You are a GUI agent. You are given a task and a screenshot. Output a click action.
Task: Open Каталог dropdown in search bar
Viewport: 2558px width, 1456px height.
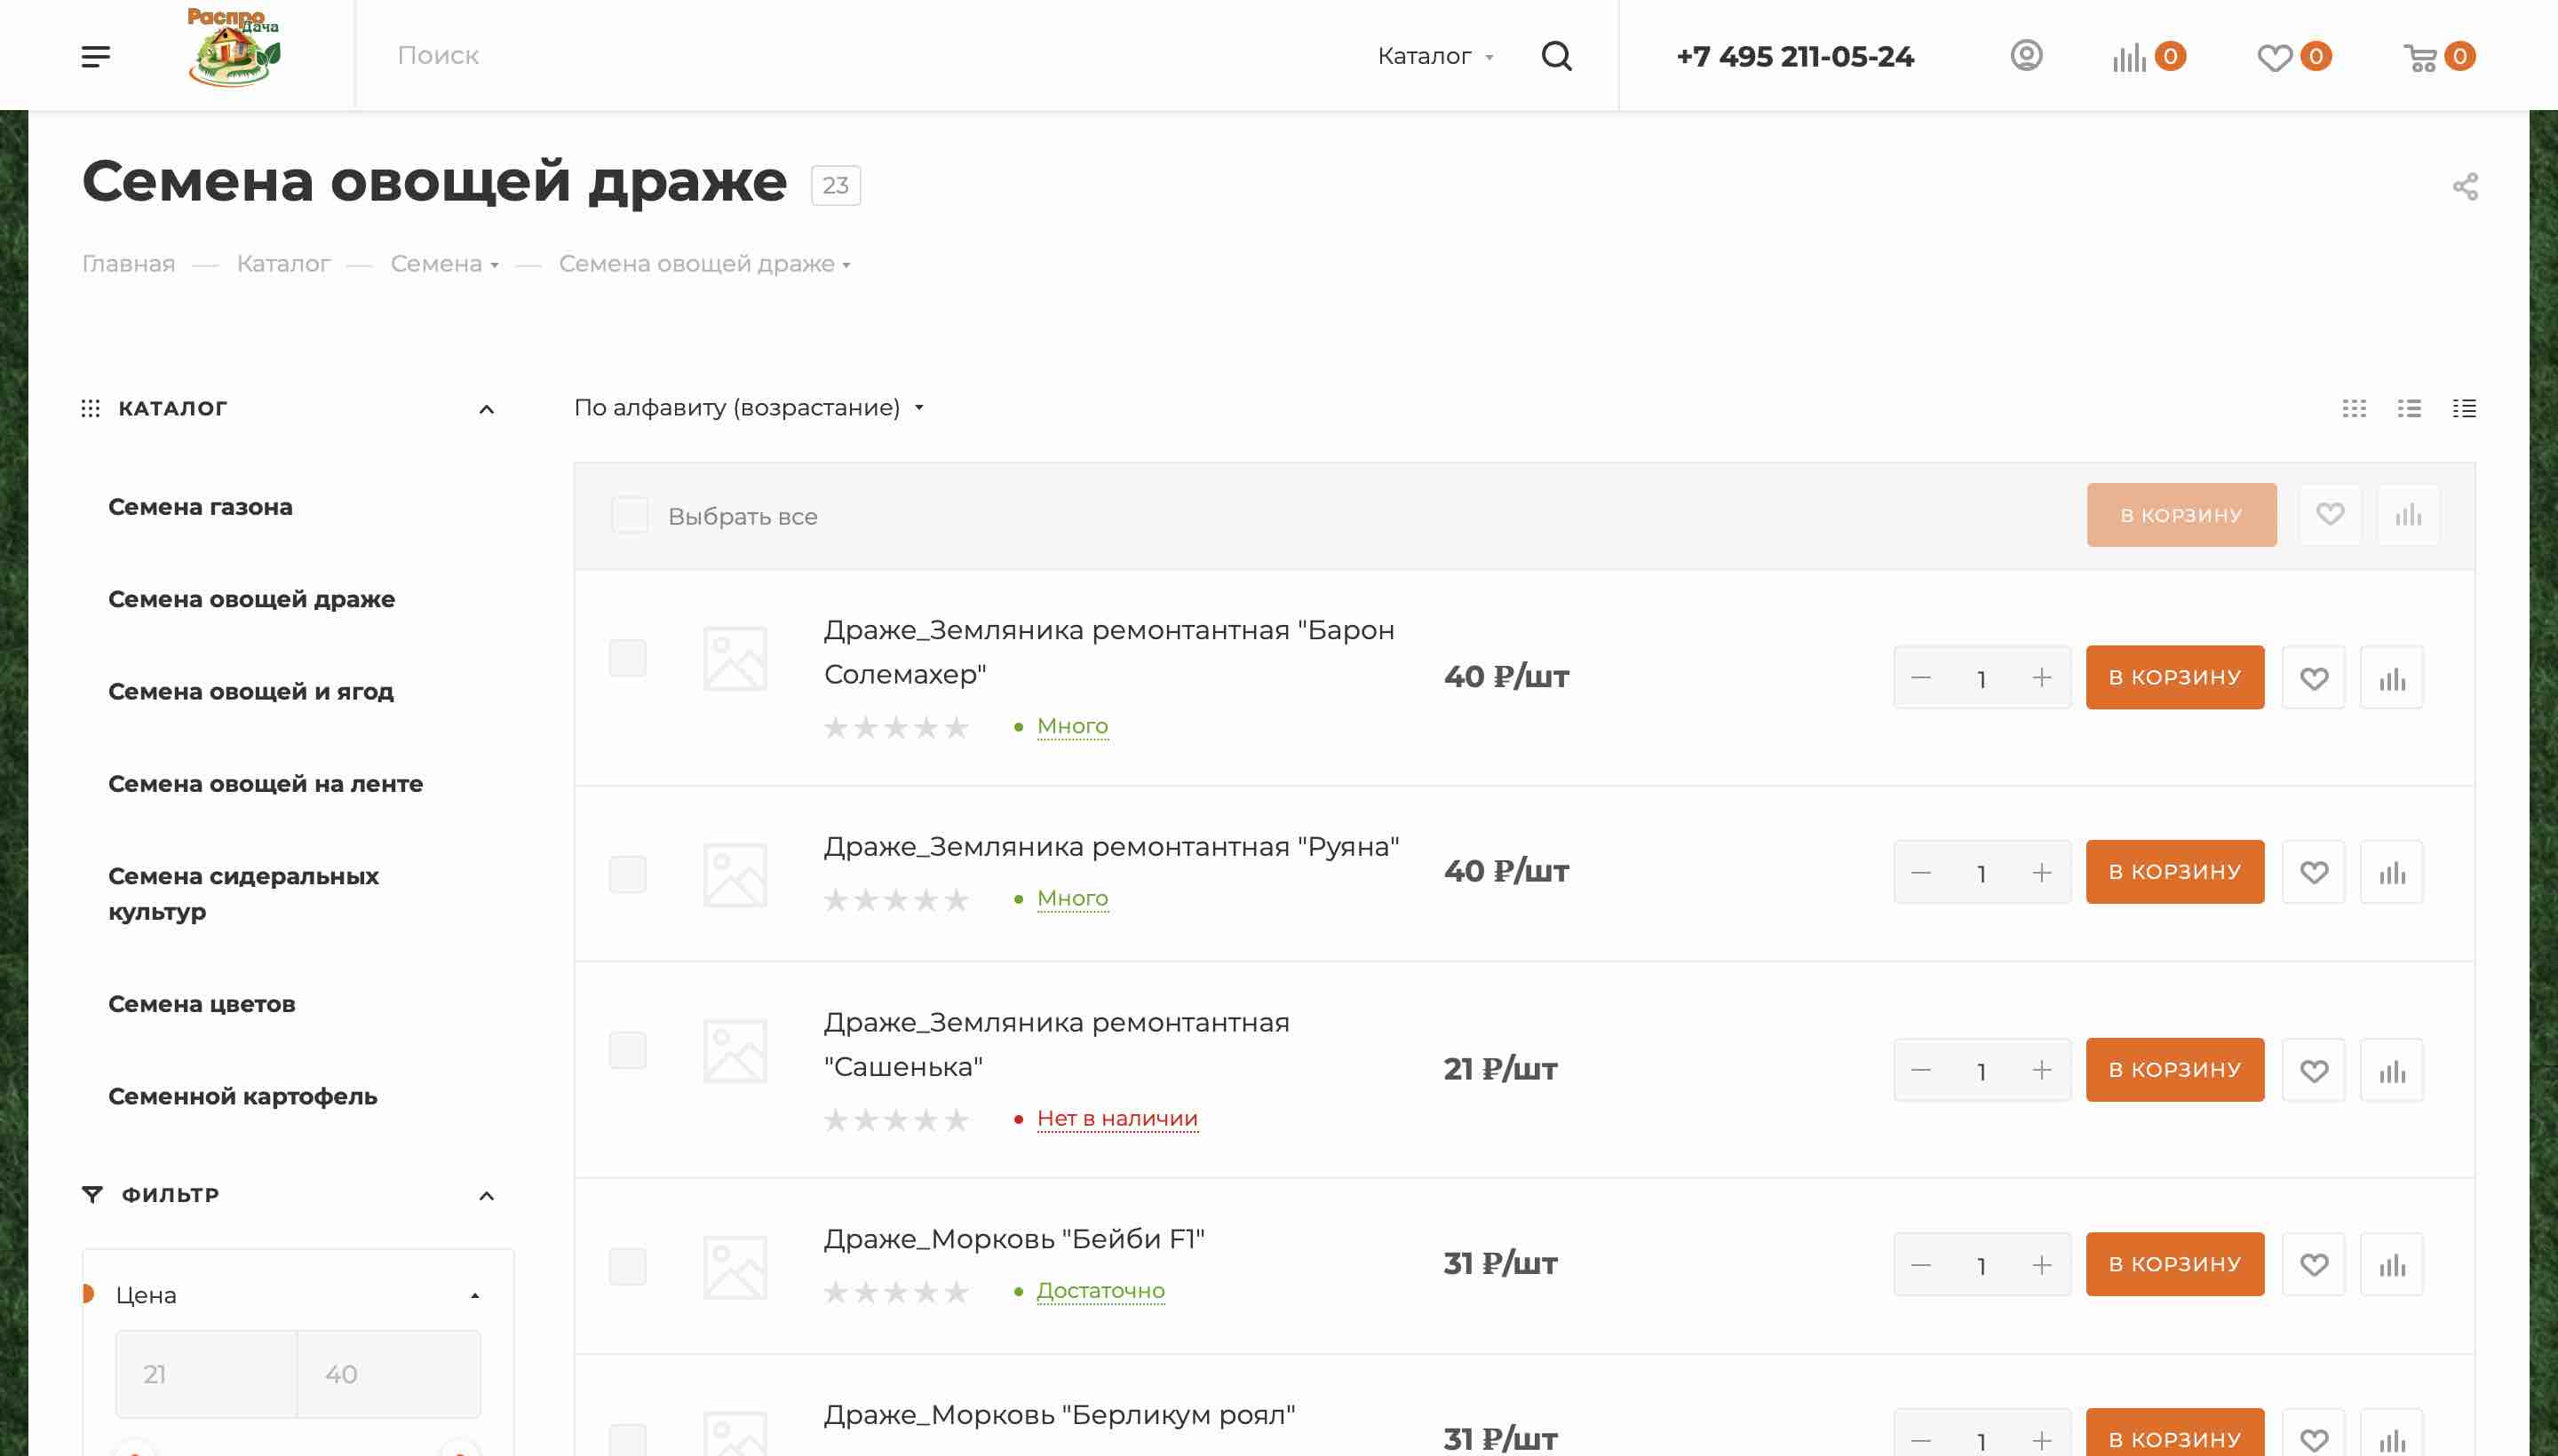(1434, 56)
